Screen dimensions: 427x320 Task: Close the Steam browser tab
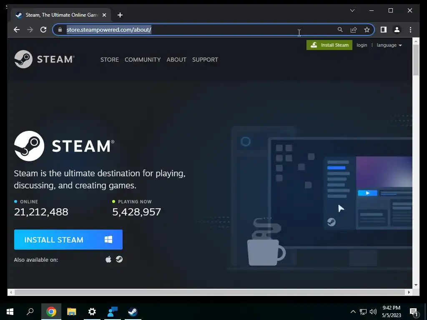pyautogui.click(x=104, y=15)
